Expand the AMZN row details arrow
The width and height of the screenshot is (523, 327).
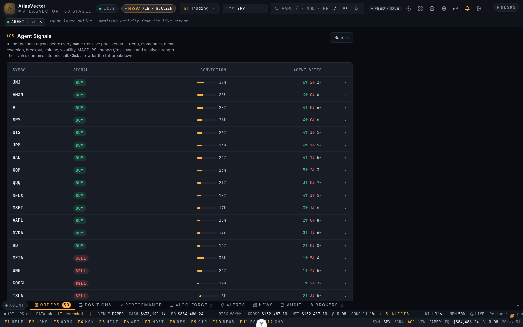[x=346, y=95]
